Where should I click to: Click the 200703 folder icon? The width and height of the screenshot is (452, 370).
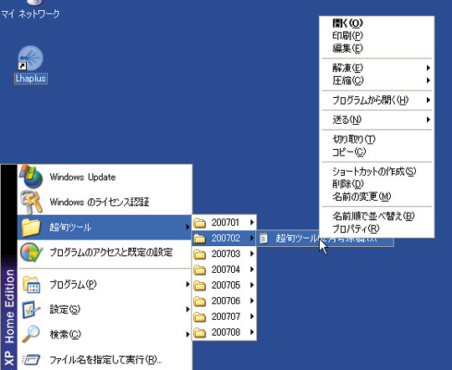[x=199, y=254]
